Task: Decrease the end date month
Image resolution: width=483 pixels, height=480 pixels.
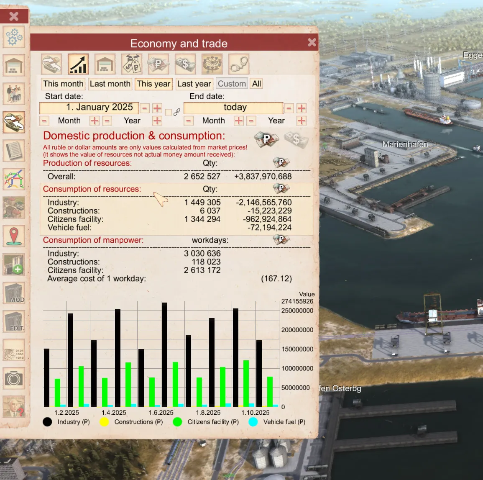Action: tap(189, 121)
